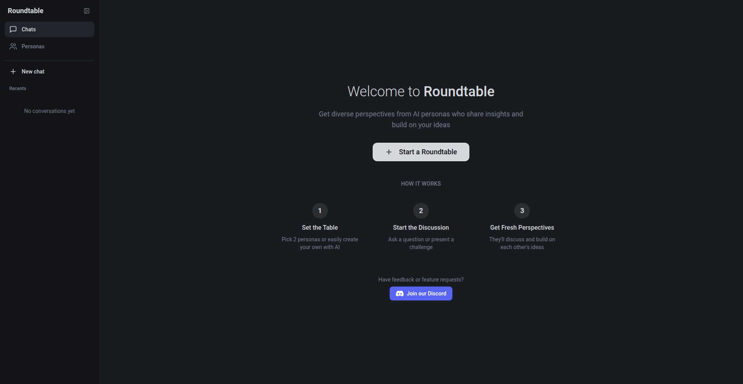Screen dimensions: 743x384
Task: Click the Recents heading
Action: pos(17,88)
